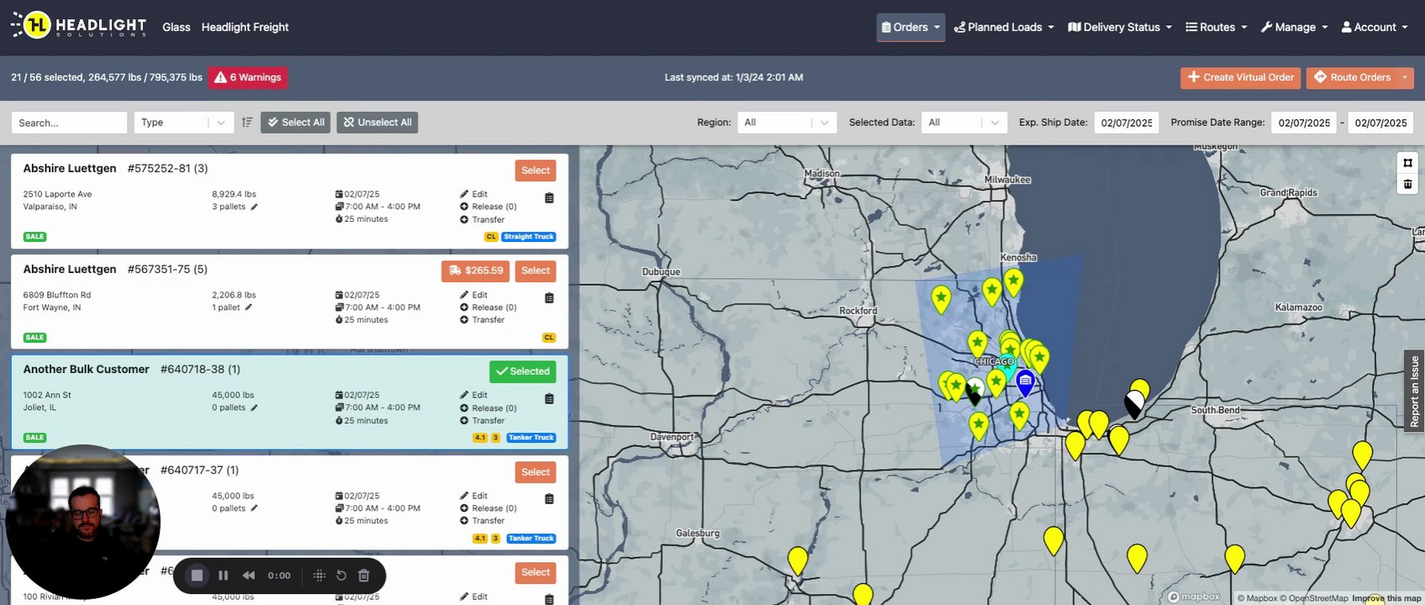
Task: Open the Account menu
Action: [1375, 27]
